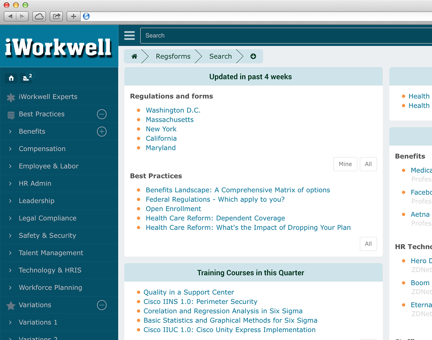Open the tasks icon showing badge 2
Screen dimensions: 432x340
point(25,78)
